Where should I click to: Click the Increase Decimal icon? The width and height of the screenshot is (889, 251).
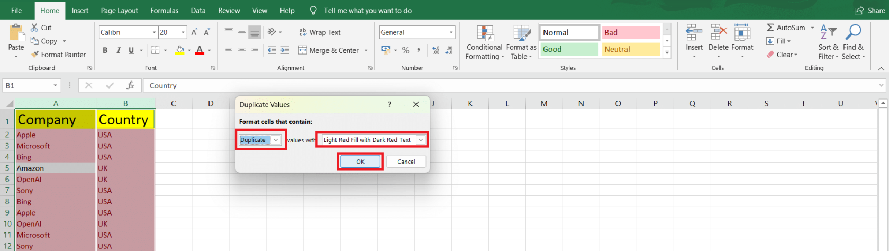point(436,50)
